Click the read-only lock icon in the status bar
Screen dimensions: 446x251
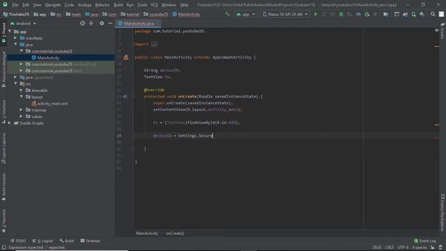click(x=432, y=248)
